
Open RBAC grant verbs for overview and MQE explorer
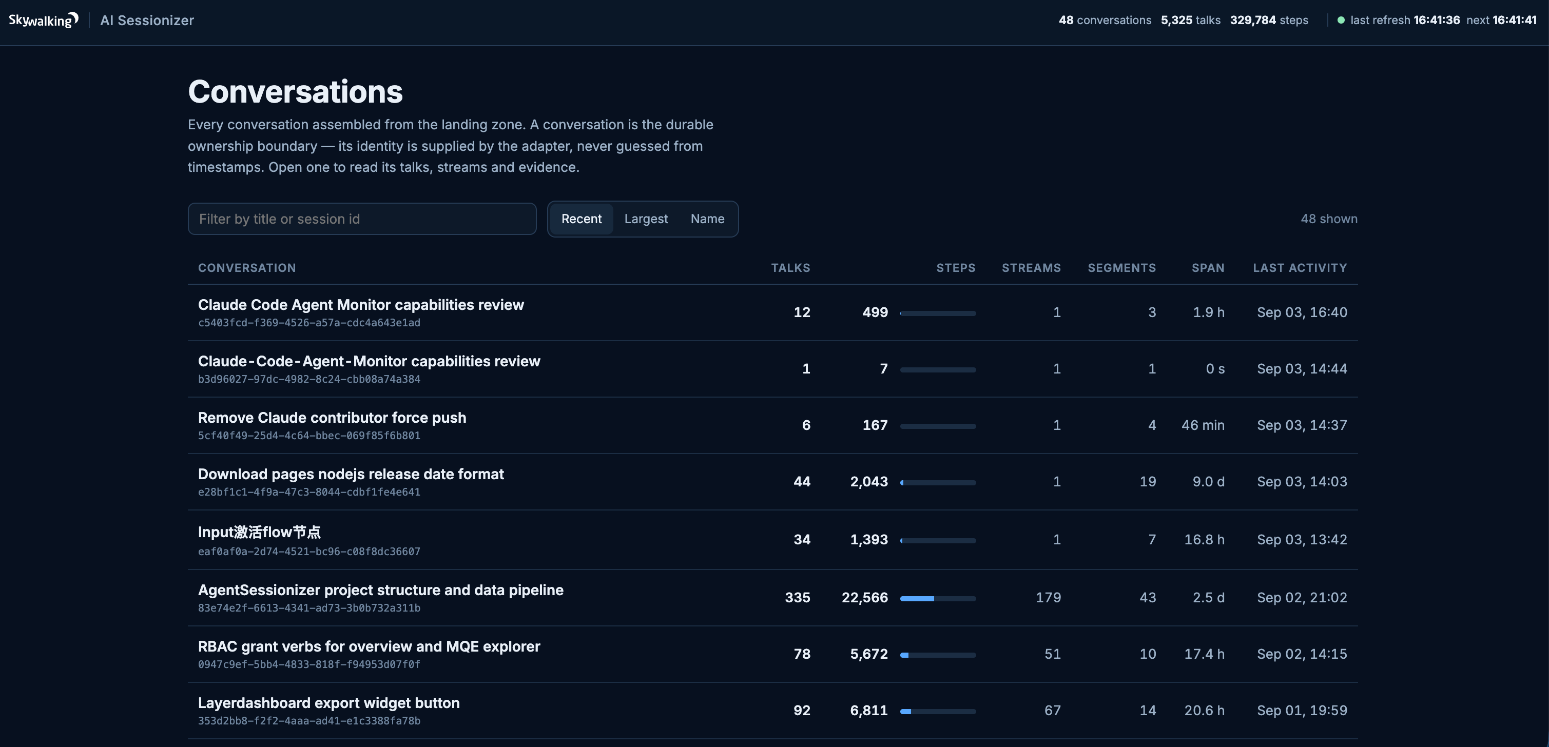369,646
